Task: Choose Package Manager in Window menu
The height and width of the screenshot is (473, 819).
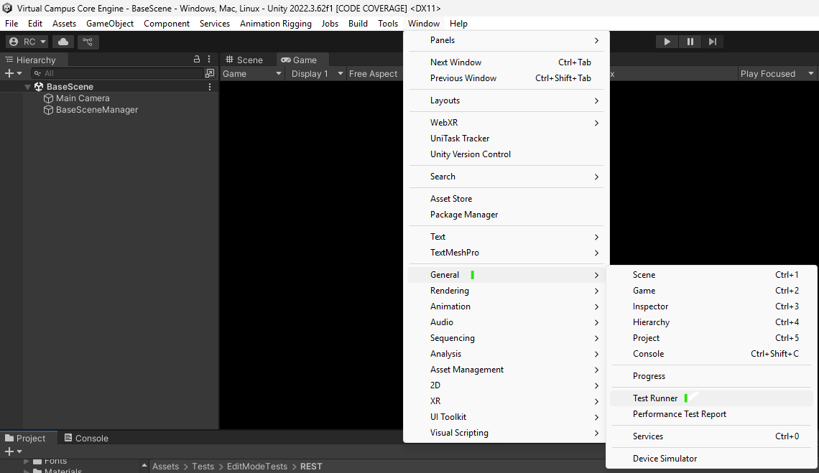Action: point(463,215)
